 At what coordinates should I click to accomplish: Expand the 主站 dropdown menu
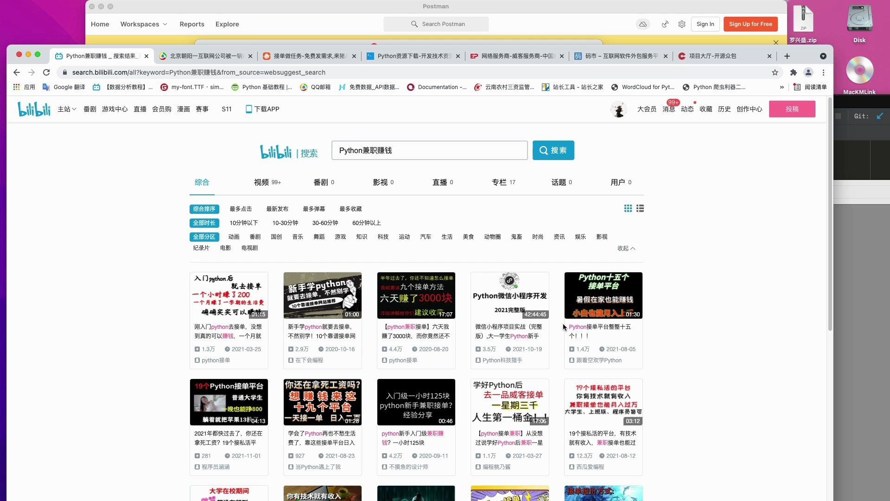66,109
